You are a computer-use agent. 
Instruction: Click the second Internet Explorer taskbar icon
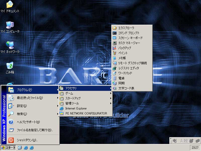click(32, 148)
